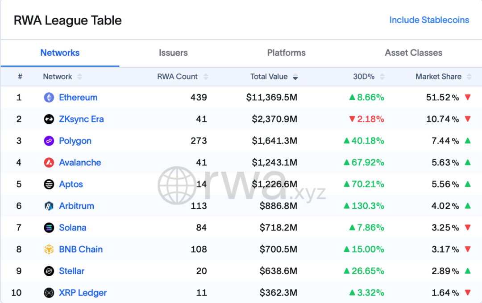This screenshot has width=482, height=303.
Task: Click the BNB Chain logo icon
Action: tap(49, 250)
